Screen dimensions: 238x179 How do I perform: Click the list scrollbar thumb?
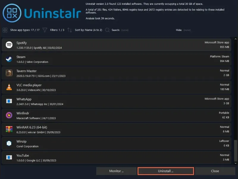click(236, 151)
